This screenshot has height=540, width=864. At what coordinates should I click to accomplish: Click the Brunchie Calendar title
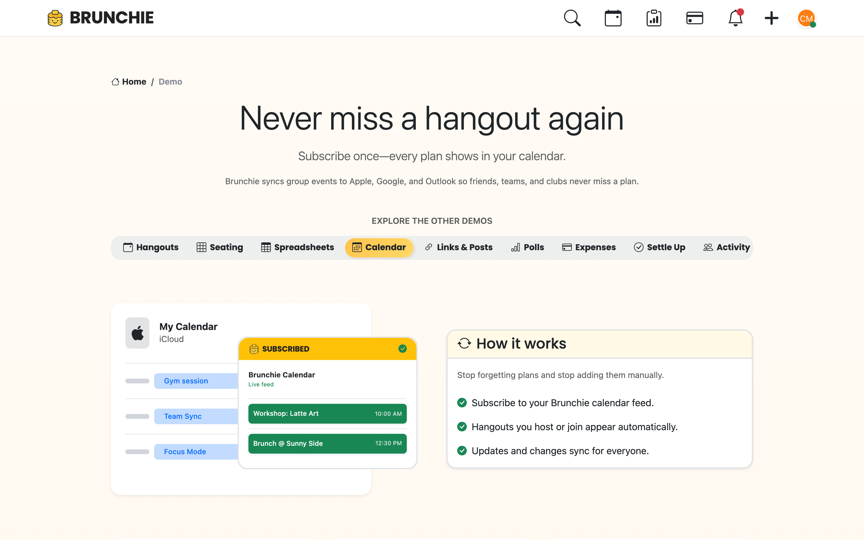[x=282, y=375]
